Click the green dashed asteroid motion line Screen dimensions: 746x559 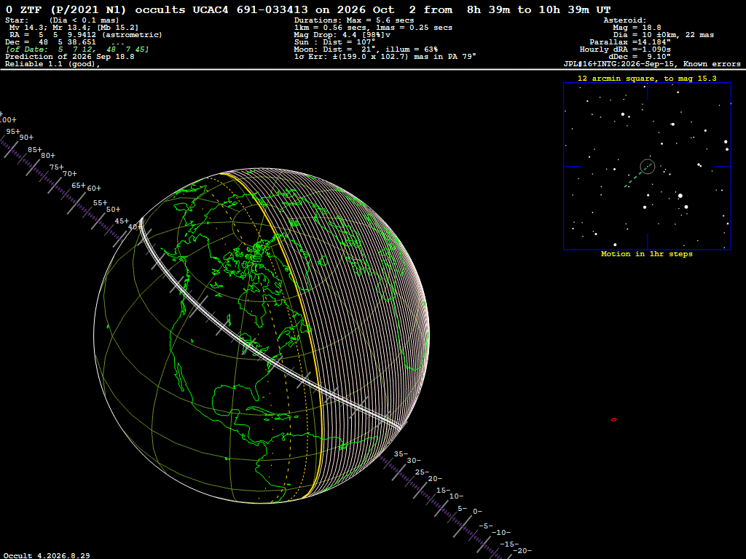633,180
